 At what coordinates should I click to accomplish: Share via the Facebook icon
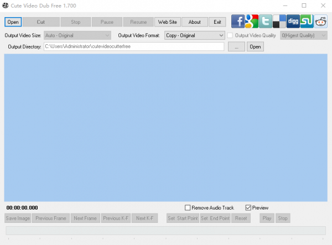[238, 22]
